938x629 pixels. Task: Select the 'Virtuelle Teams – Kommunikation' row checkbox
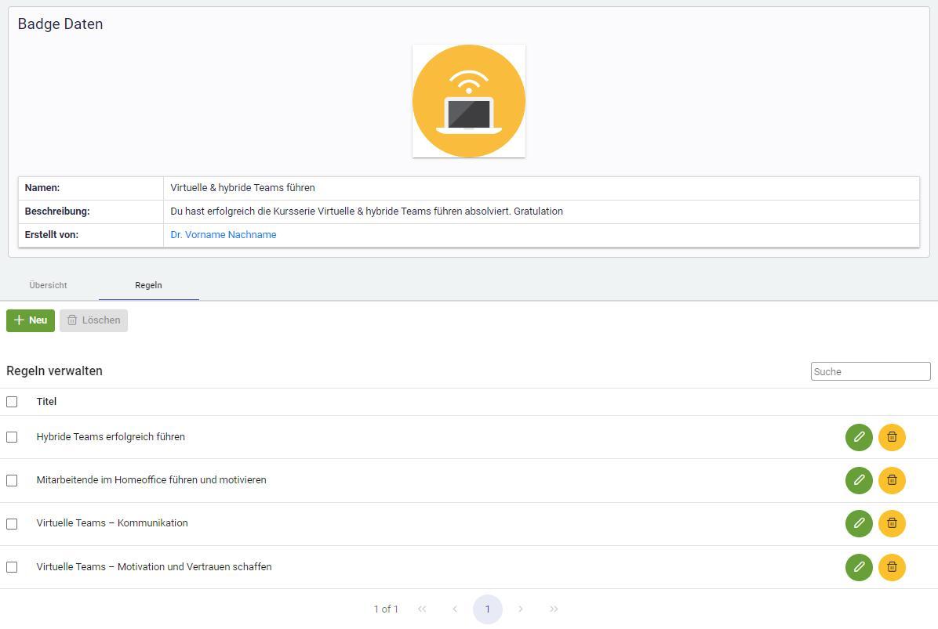click(12, 523)
